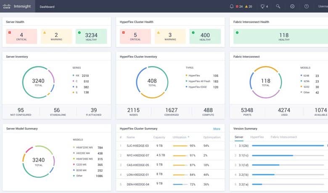The image size is (328, 193).
Task: Select the HX series 2210 legend entry
Action: click(81, 76)
